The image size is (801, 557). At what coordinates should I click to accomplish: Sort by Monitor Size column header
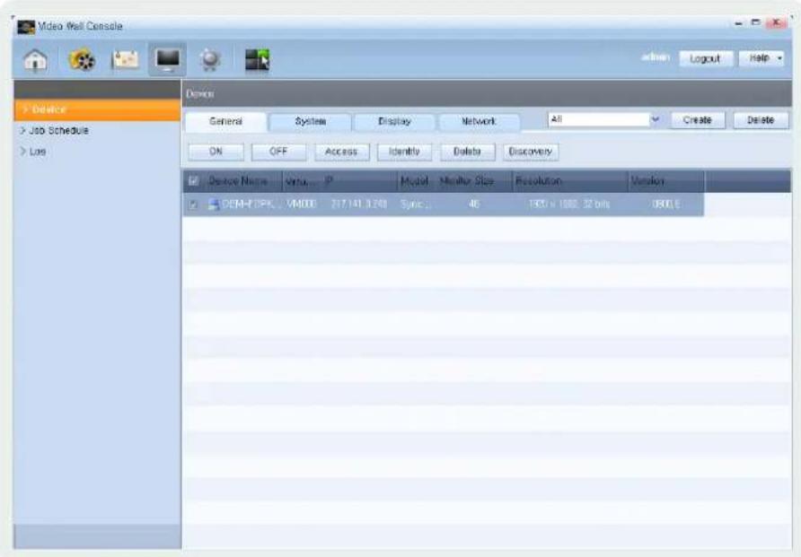click(466, 181)
